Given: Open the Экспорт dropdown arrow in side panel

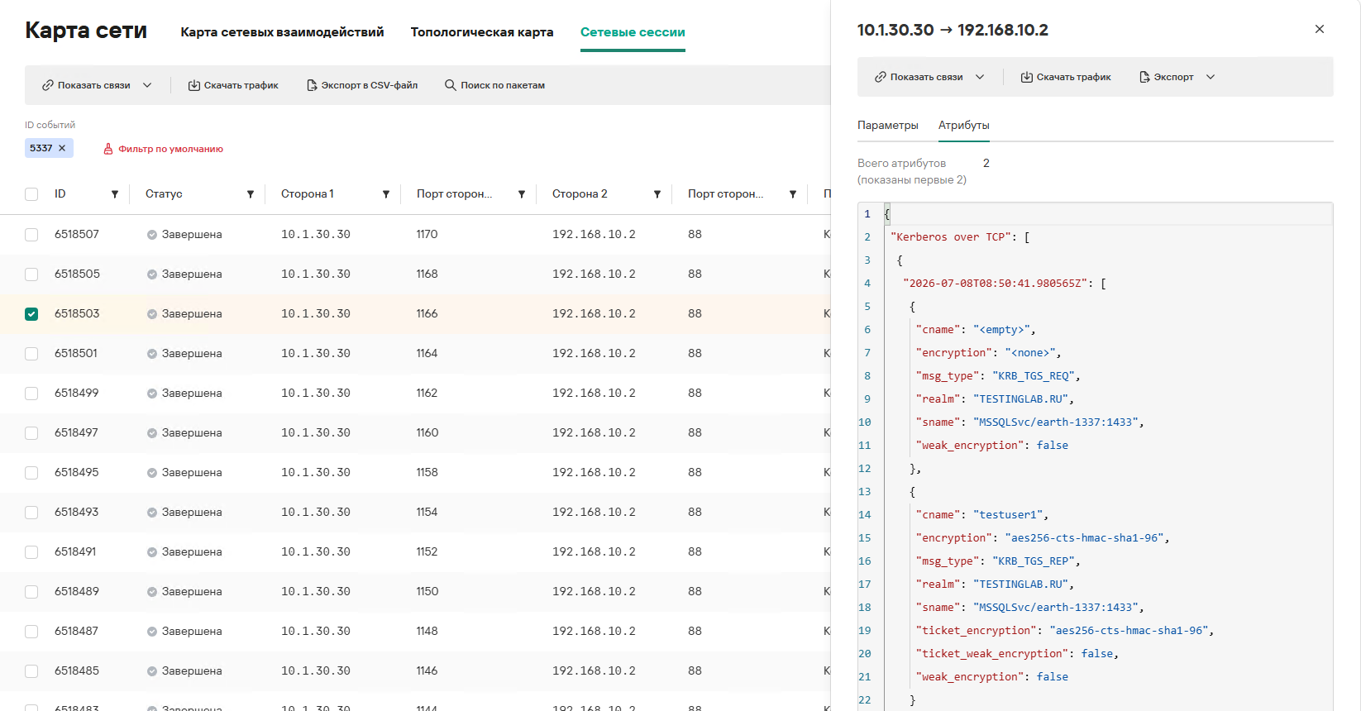Looking at the screenshot, I should coord(1211,77).
